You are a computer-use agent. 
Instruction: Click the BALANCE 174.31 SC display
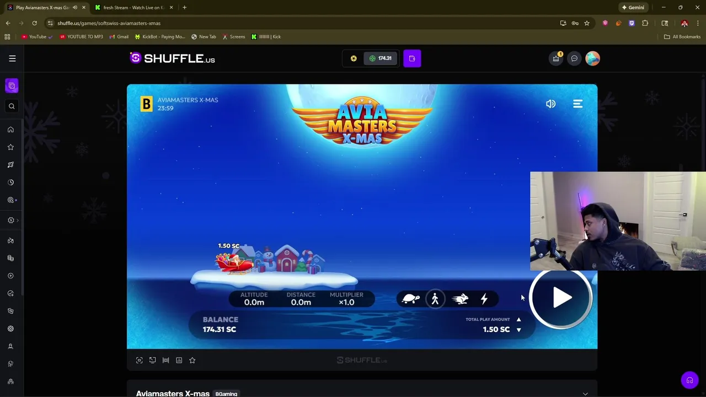(x=220, y=324)
